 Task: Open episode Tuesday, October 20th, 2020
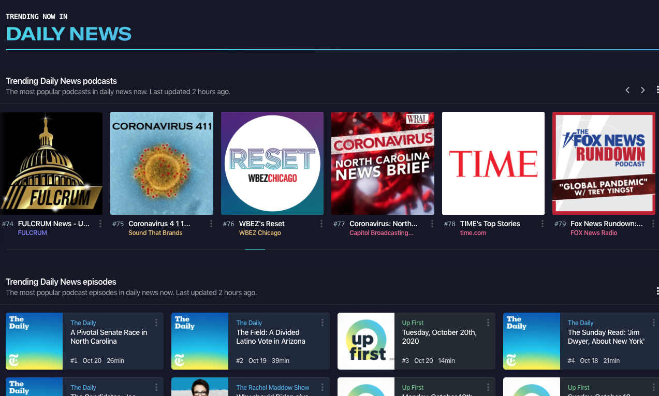(440, 337)
